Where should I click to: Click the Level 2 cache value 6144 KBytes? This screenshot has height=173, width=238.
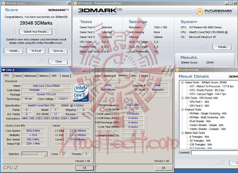click(x=78, y=139)
